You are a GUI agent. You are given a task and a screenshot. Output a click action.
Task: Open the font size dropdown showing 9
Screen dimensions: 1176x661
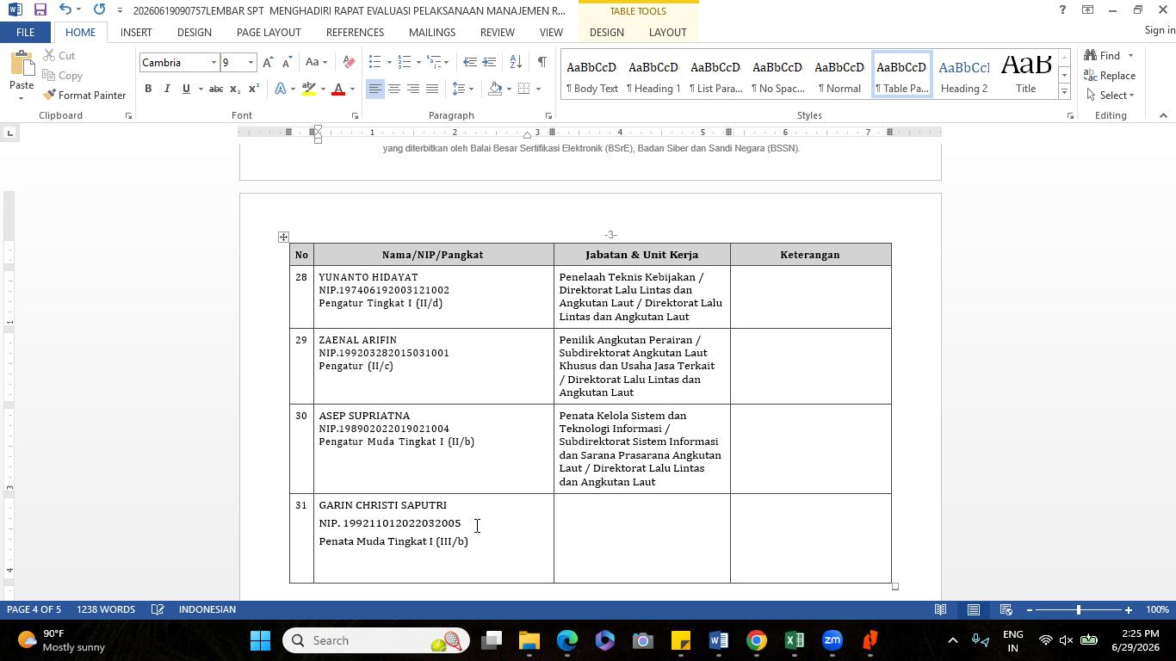[x=251, y=63]
